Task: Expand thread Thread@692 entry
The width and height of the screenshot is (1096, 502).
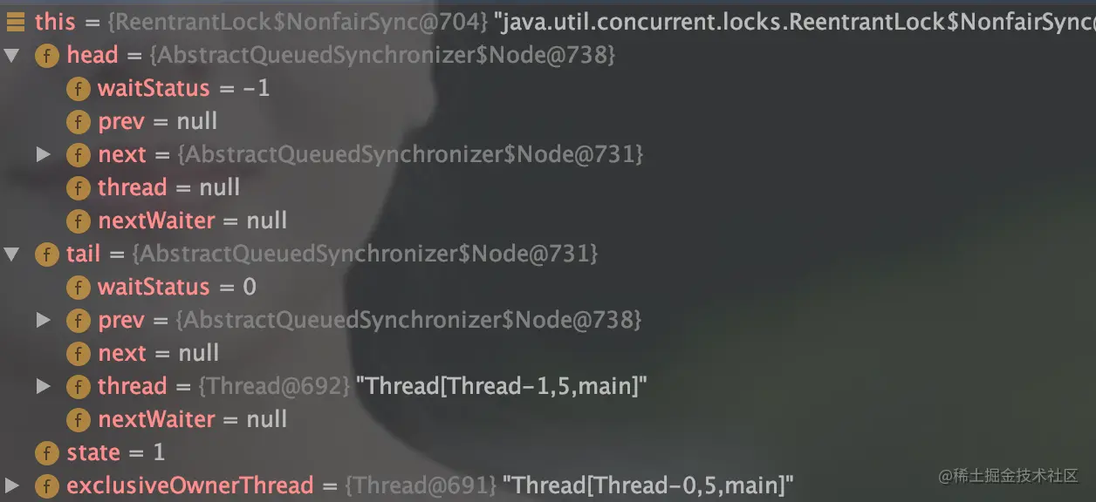Action: tap(44, 387)
